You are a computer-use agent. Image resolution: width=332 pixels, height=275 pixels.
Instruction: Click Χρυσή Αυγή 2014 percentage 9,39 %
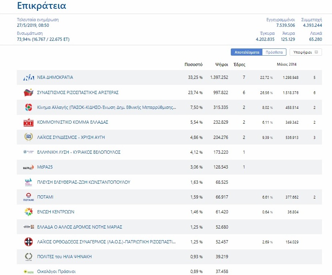268,138
